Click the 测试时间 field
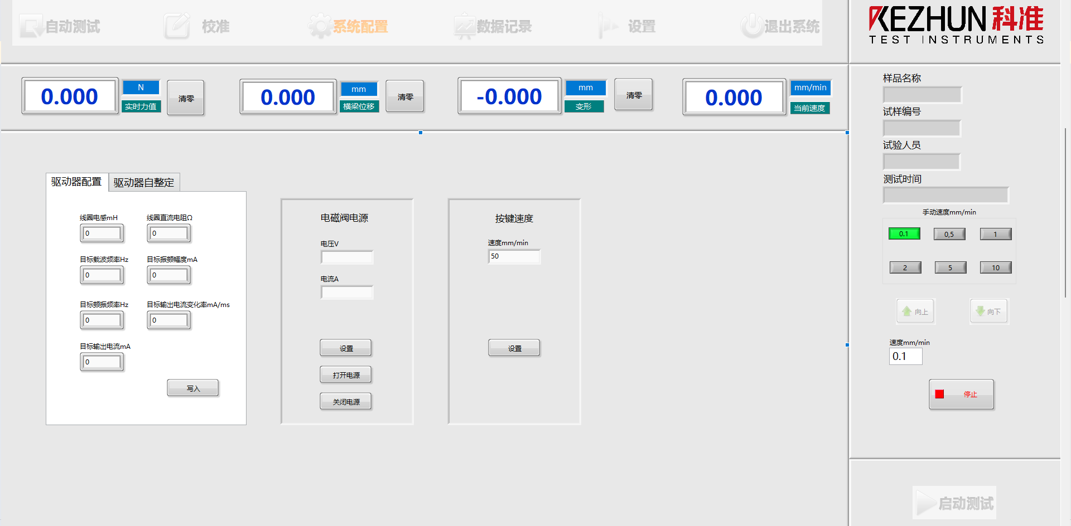This screenshot has height=526, width=1071. (945, 195)
